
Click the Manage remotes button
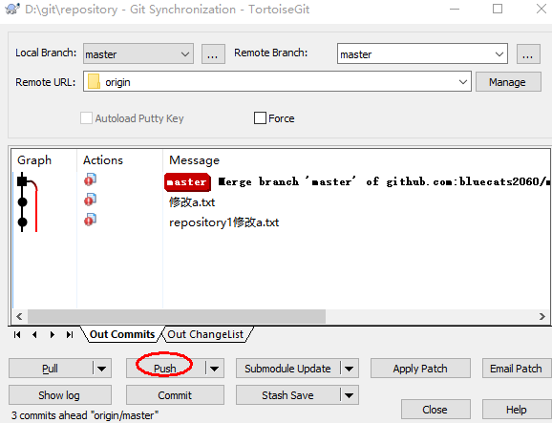pyautogui.click(x=508, y=82)
